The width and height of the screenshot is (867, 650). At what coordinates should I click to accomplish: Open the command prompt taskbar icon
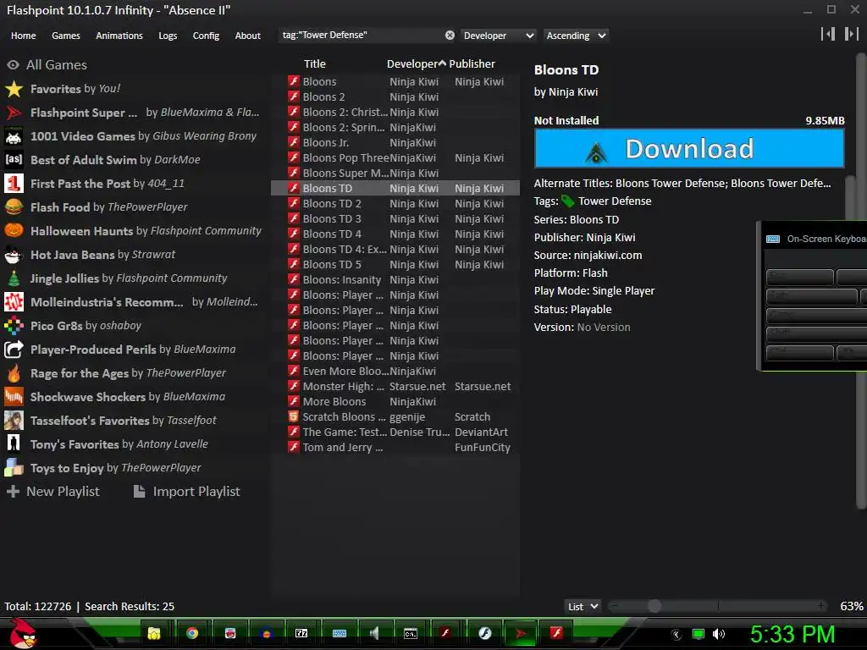tap(411, 633)
